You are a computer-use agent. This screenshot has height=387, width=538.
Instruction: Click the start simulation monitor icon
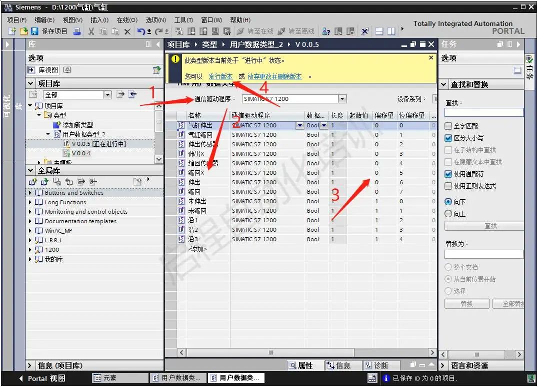(215, 31)
